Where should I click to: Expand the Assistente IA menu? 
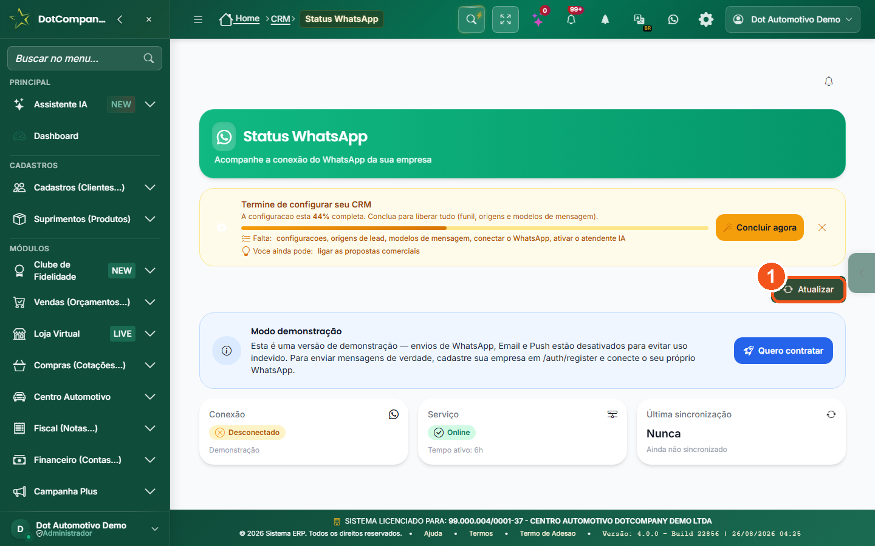[150, 104]
